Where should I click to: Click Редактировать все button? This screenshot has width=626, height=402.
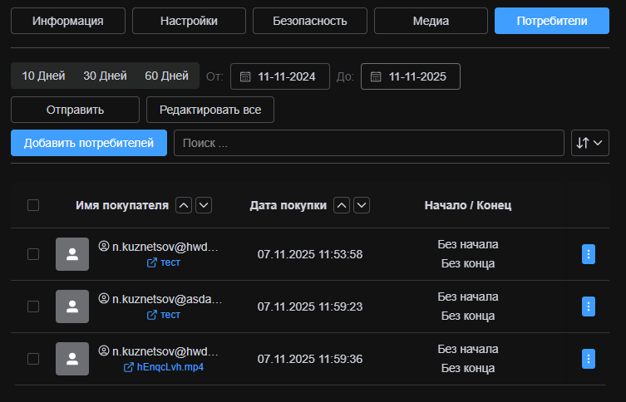coord(210,110)
